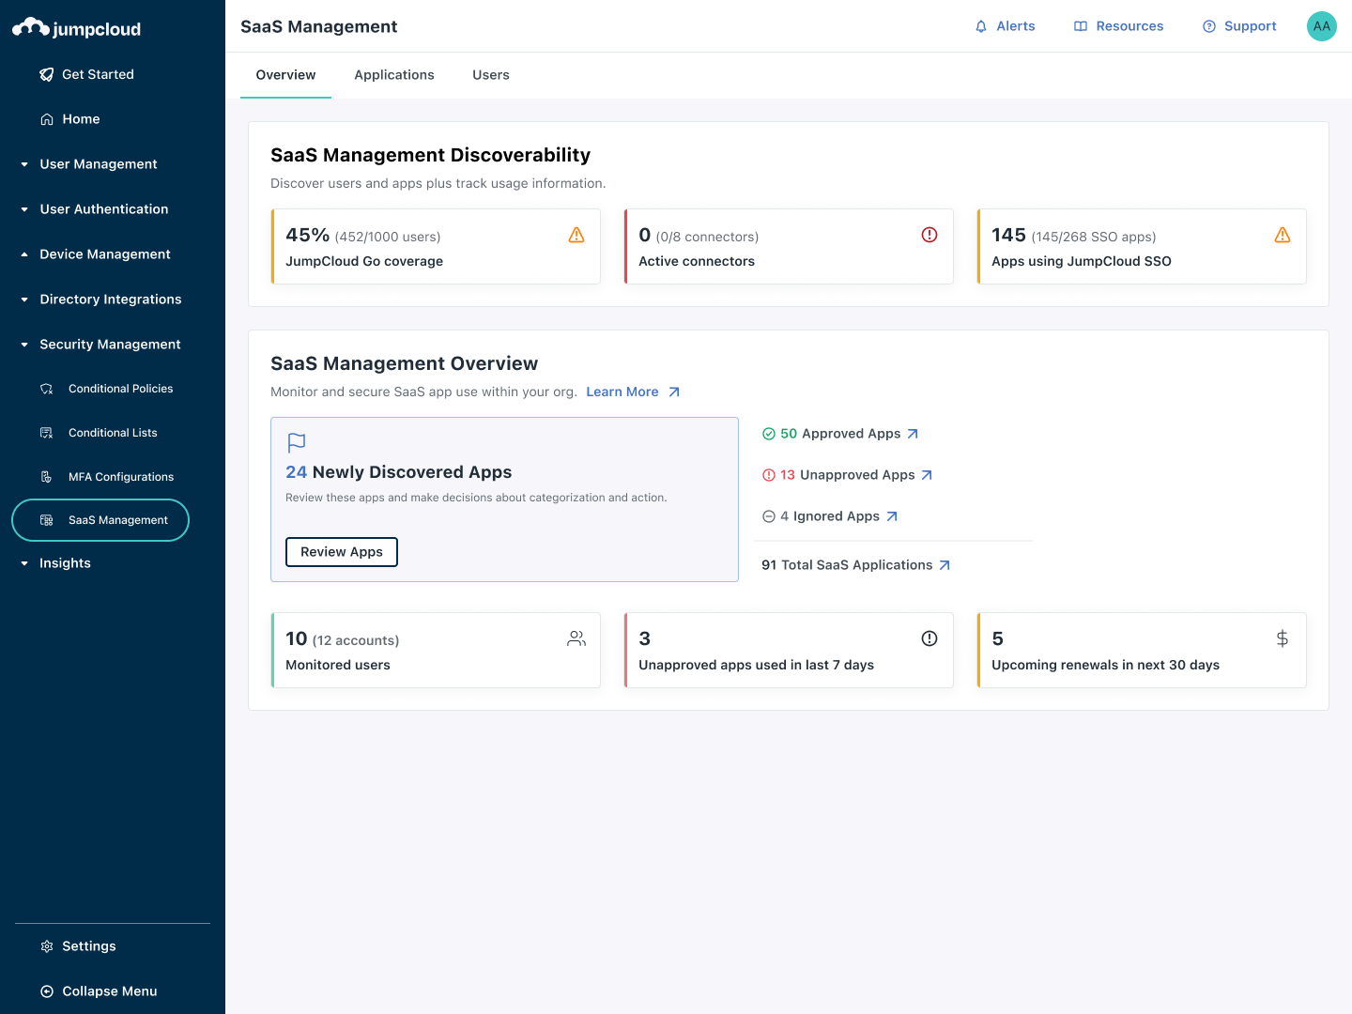Click the Unapproved Apps external arrow icon
Viewport: 1352px width, 1014px height.
click(x=927, y=475)
